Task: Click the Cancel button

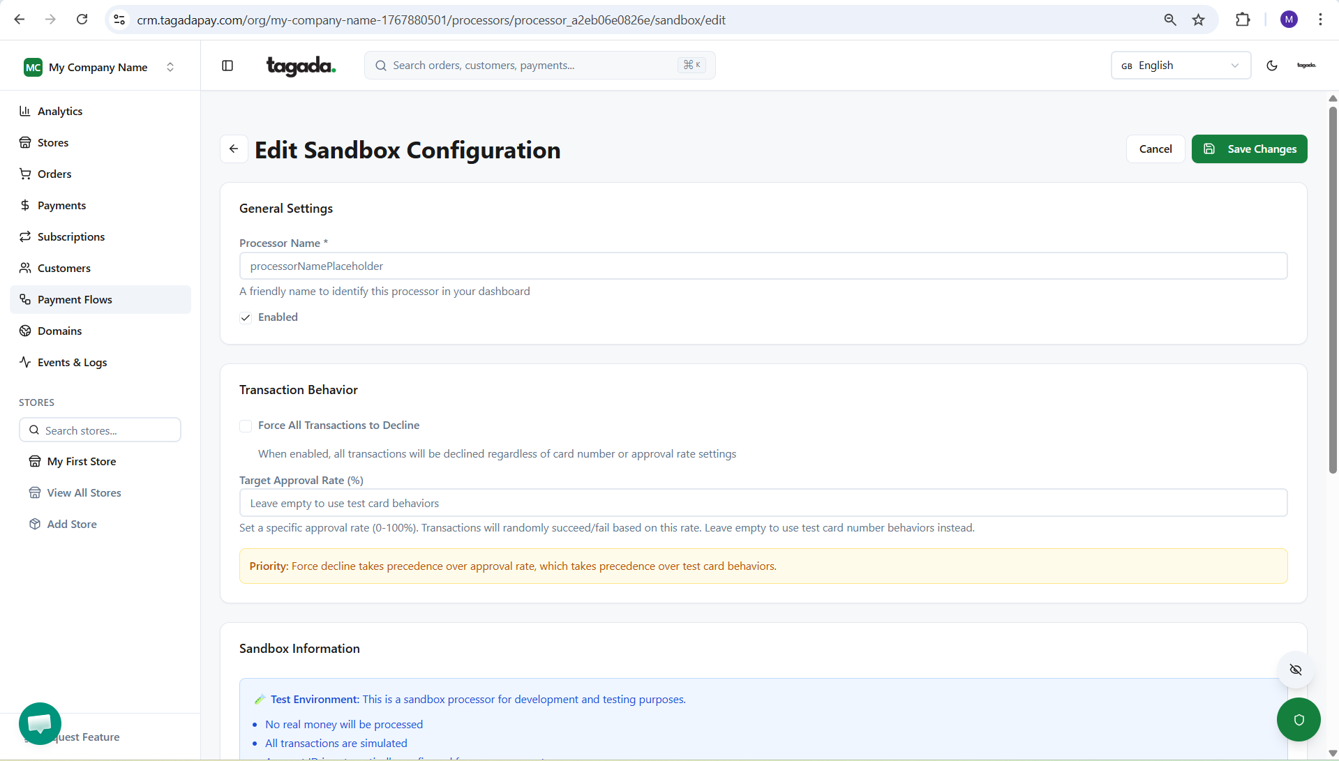Action: coord(1155,149)
